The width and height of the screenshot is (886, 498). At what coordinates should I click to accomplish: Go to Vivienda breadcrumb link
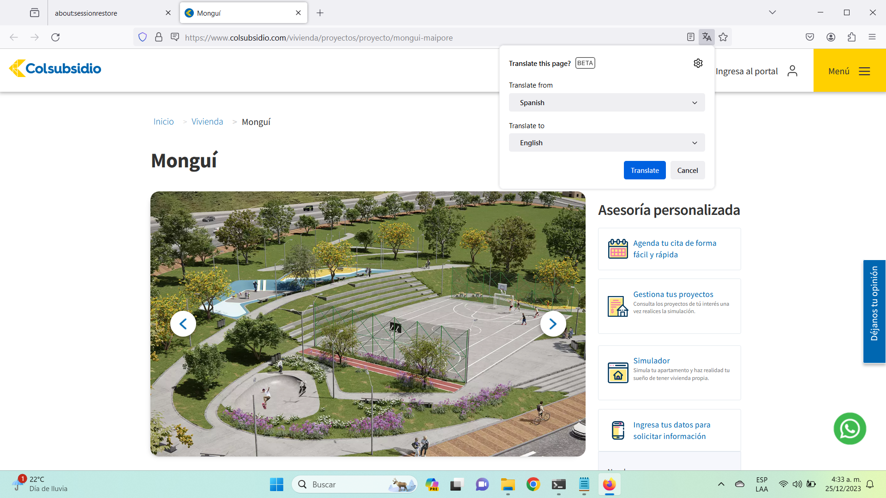[207, 122]
